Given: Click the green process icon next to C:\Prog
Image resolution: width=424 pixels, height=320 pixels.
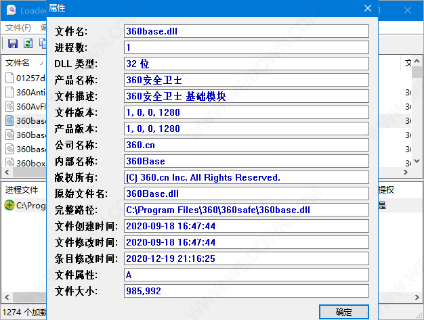Looking at the screenshot, I should tap(9, 205).
